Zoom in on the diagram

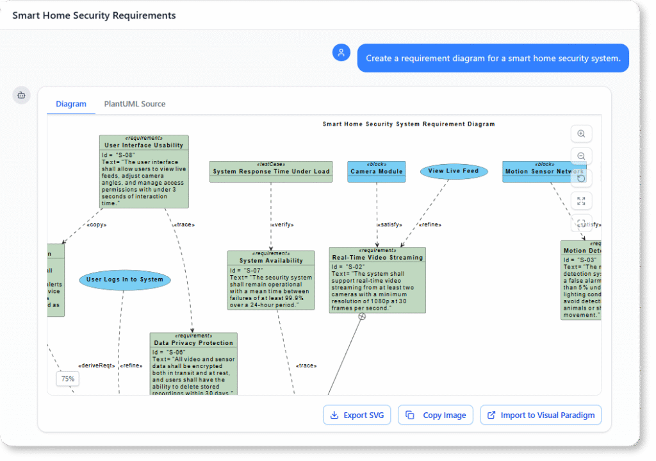click(581, 133)
